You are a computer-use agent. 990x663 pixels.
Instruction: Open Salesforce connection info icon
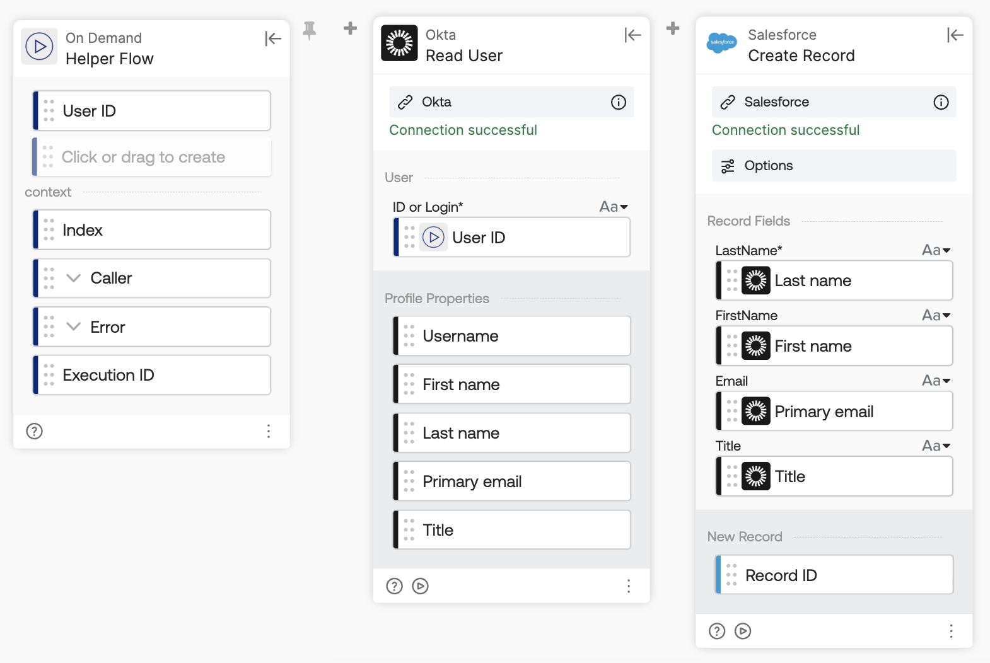pyautogui.click(x=941, y=102)
